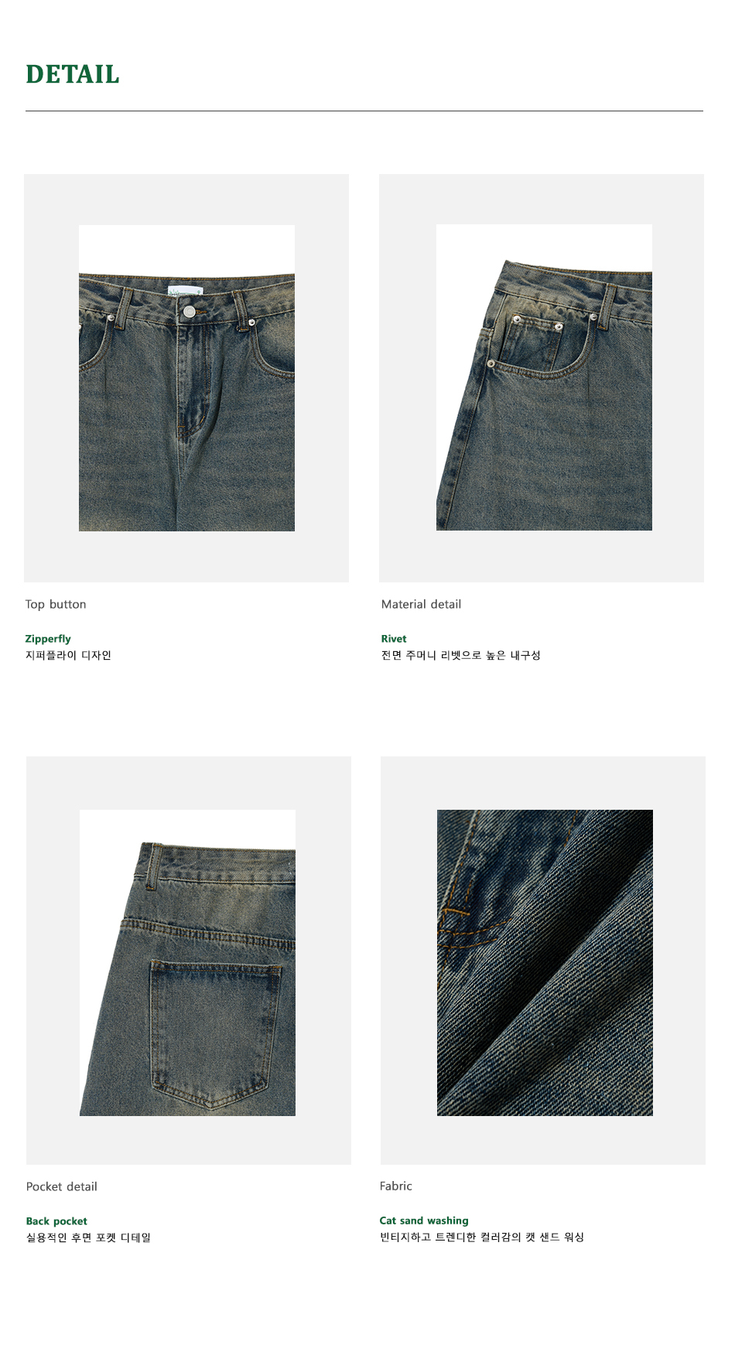
Task: Click the Korean description under Rivet
Action: click(x=460, y=655)
